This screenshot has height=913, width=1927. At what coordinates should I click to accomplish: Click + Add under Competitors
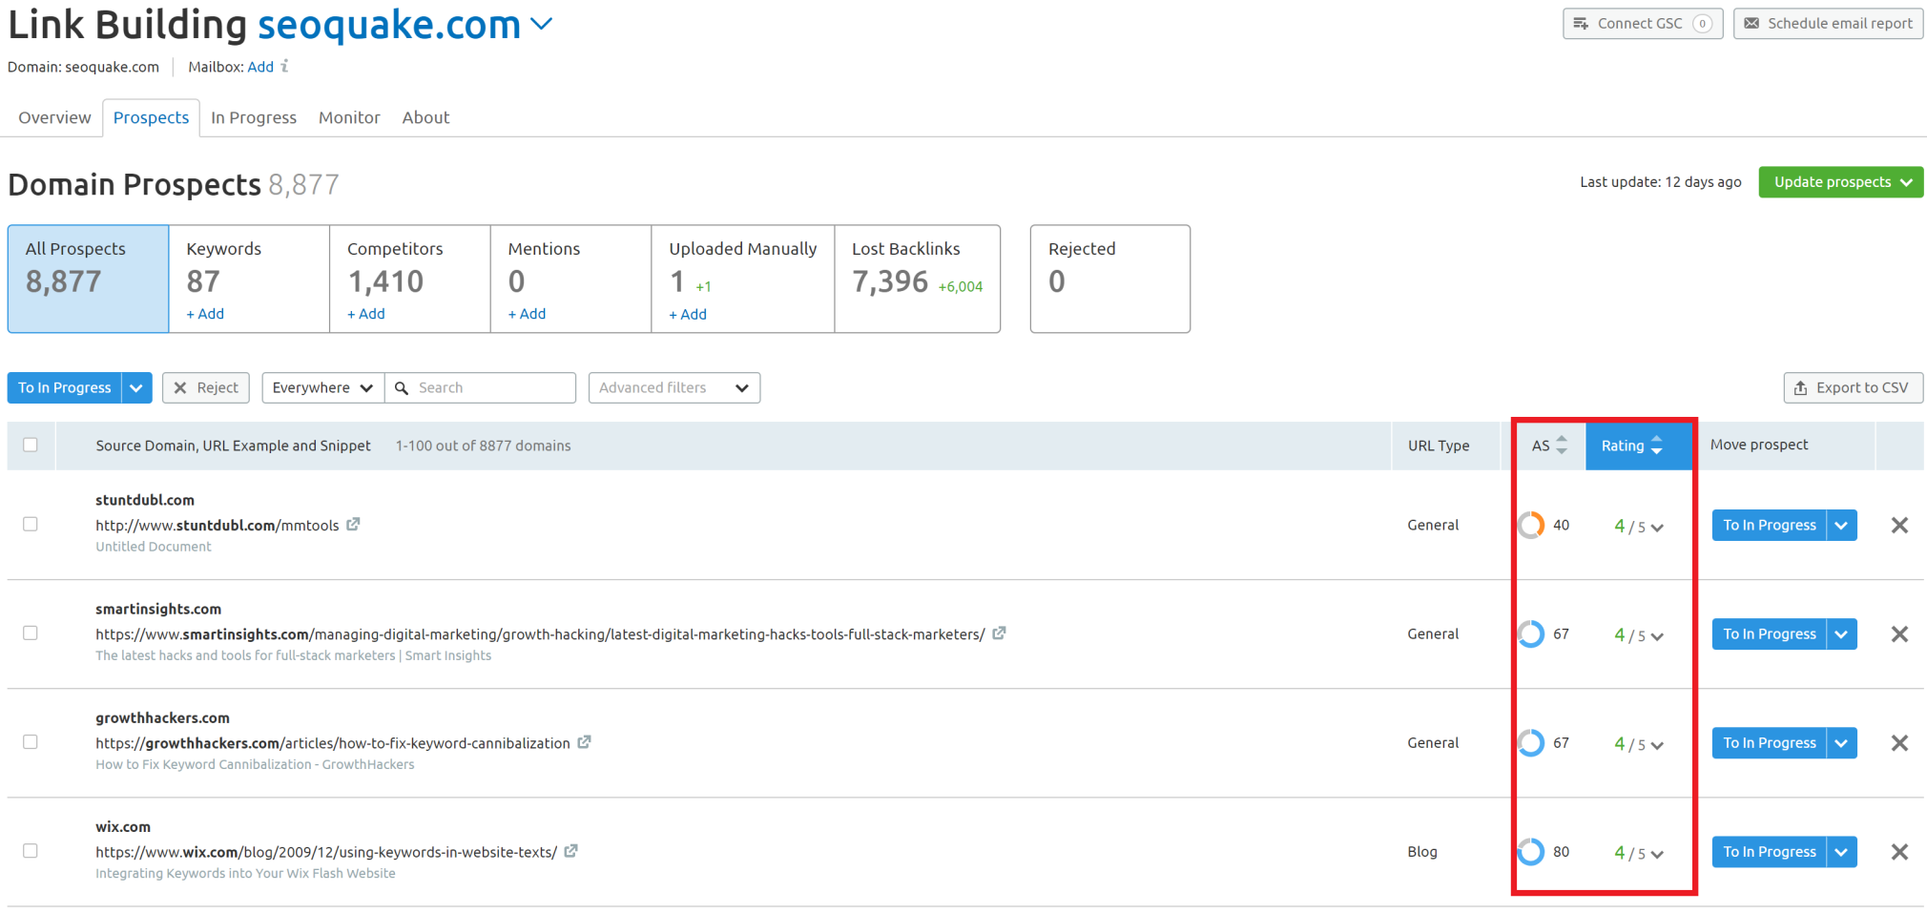pos(366,314)
